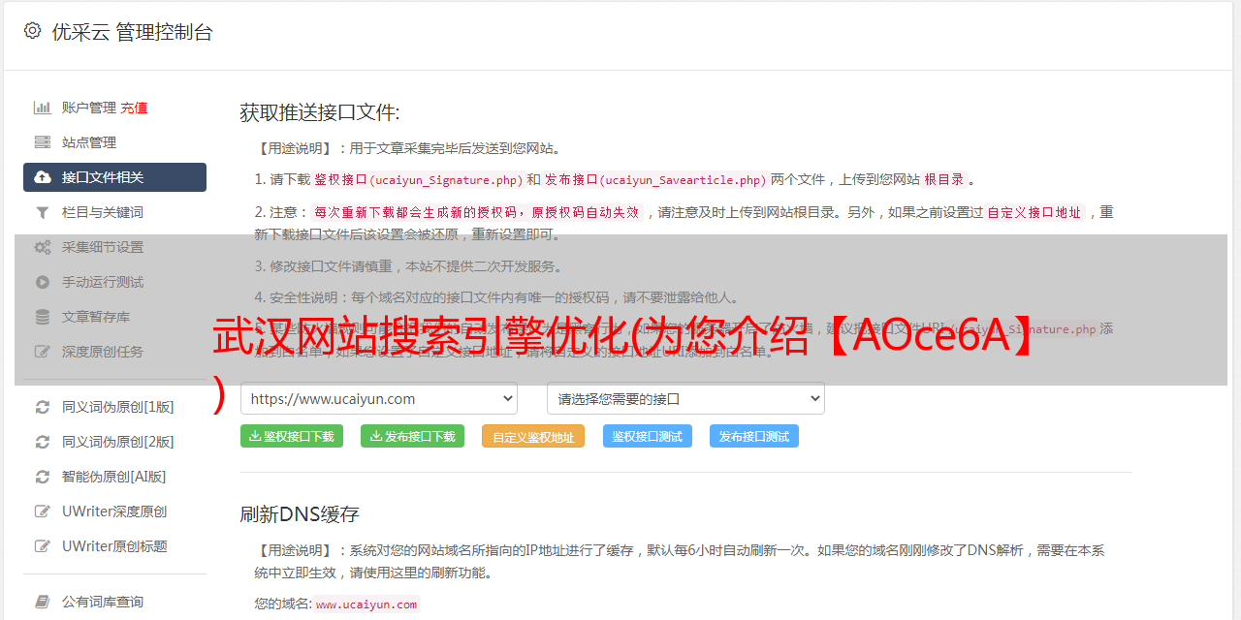Click the green 鉴权接口下载 button

click(292, 436)
